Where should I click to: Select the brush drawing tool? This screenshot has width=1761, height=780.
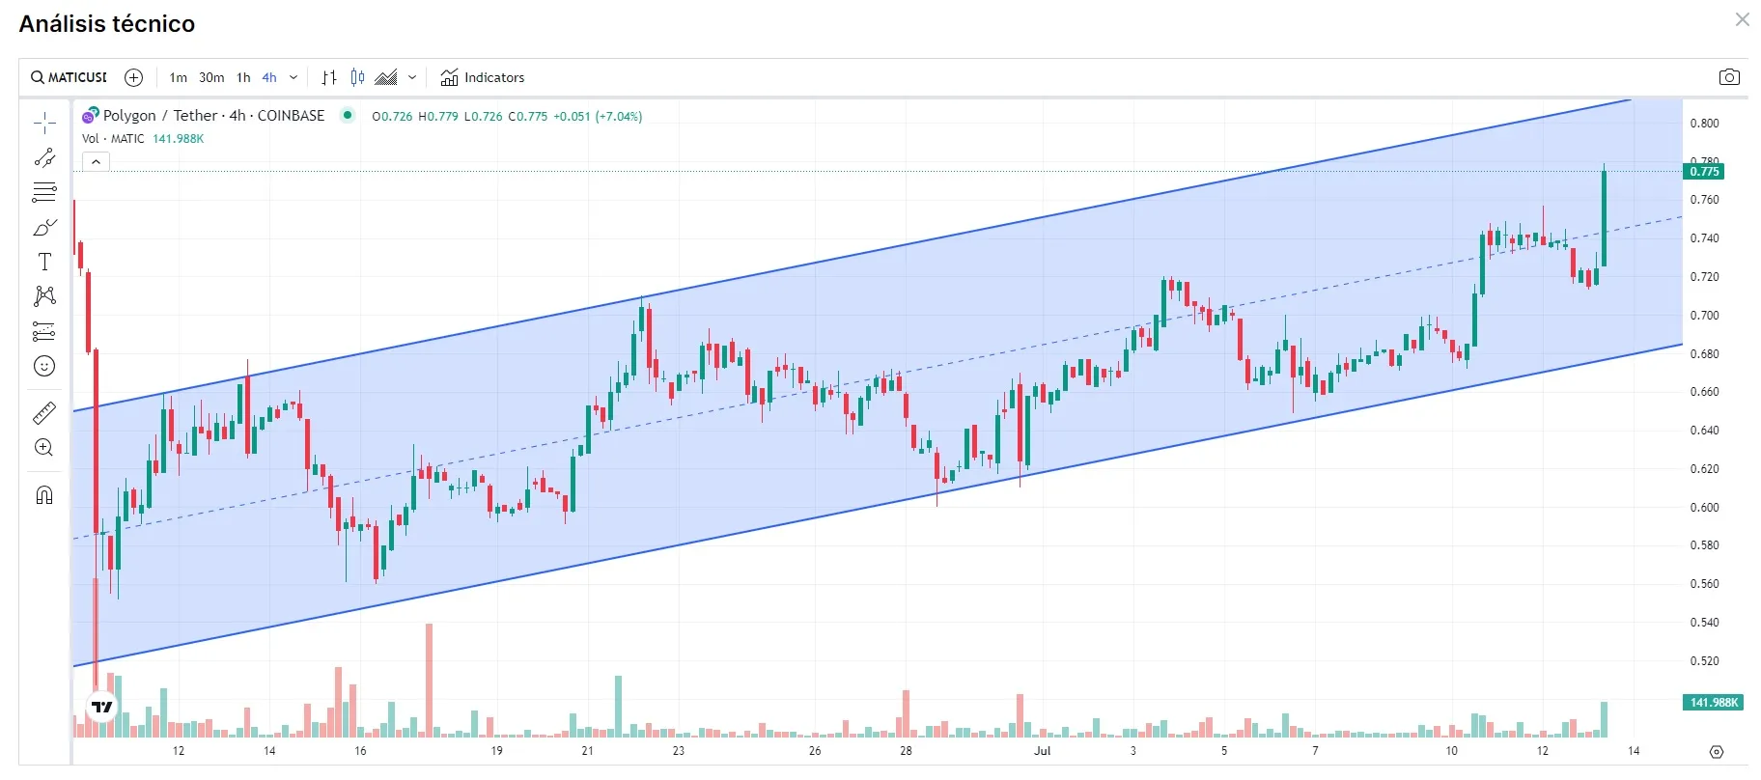(44, 227)
